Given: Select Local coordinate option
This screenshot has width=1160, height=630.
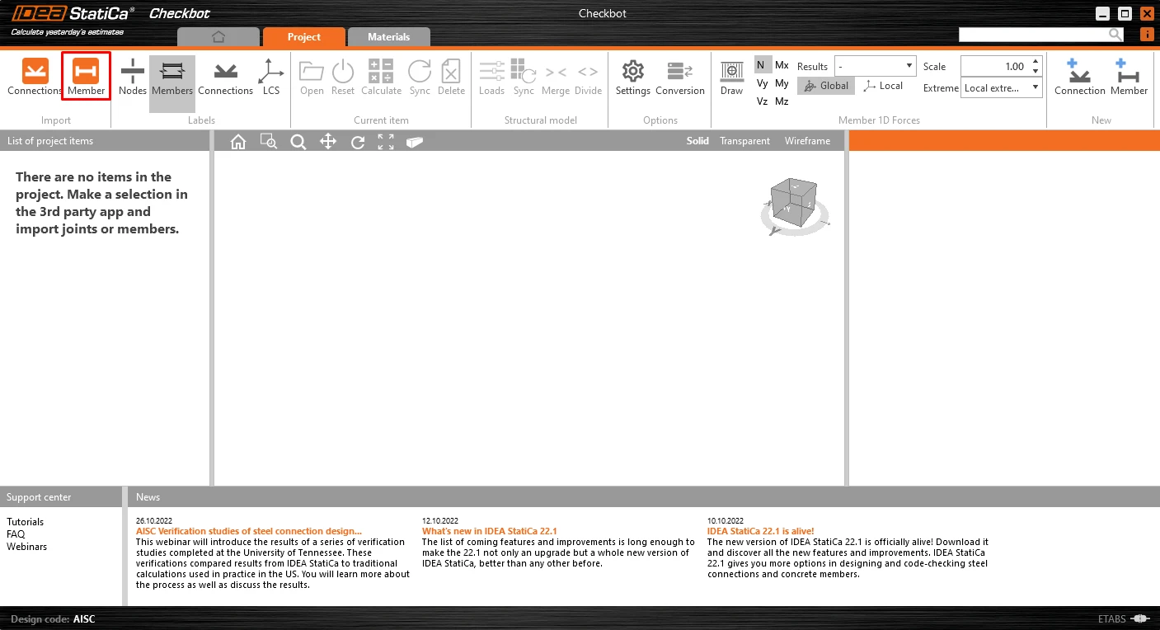Looking at the screenshot, I should coord(883,86).
